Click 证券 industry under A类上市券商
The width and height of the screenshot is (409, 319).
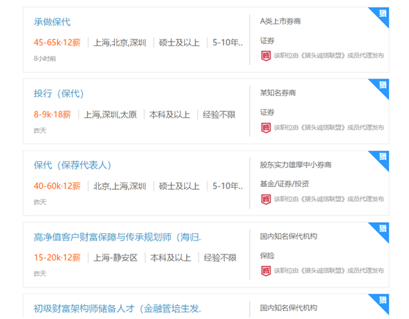click(x=267, y=41)
